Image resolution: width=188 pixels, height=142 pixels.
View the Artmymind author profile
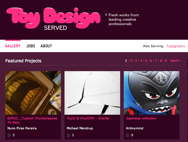tap(135, 128)
